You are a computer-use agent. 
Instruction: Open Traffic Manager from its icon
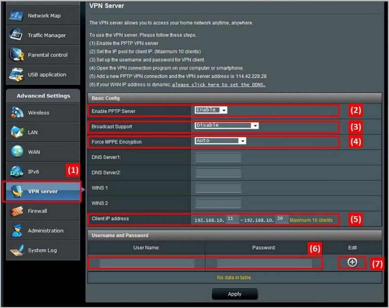tap(16, 35)
